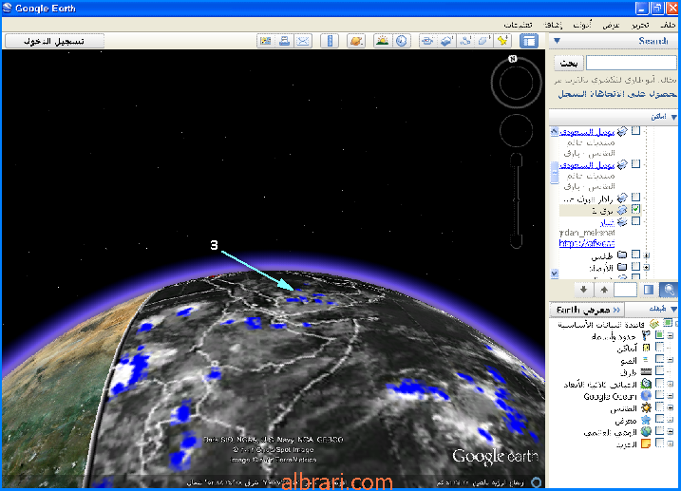Screen dimensions: 681x491
Task: Open the Tools menu (أدوات)
Action: click(582, 26)
